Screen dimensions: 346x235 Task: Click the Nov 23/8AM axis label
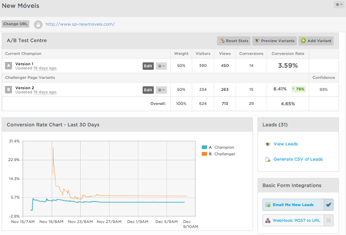pos(80,221)
